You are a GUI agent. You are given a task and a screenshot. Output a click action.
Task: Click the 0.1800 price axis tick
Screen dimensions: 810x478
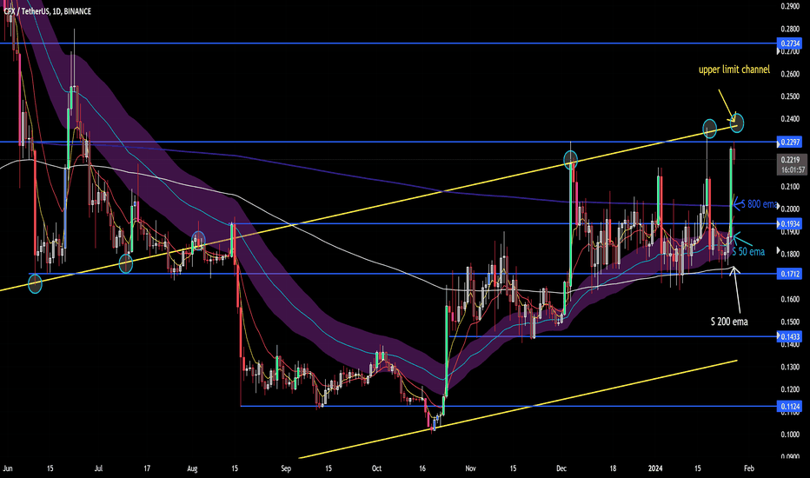coord(790,255)
